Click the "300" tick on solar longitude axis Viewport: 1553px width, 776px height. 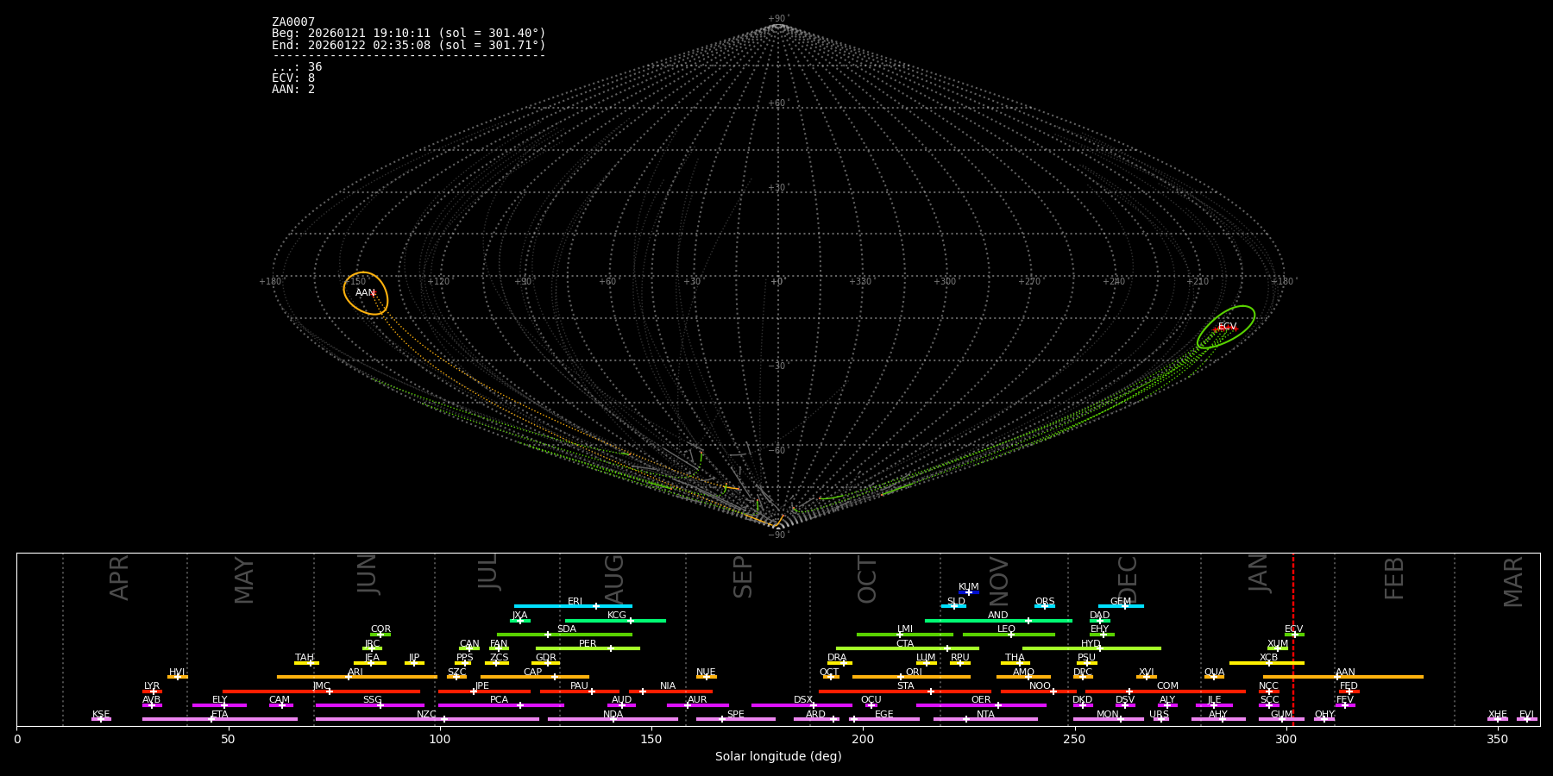pos(1286,739)
